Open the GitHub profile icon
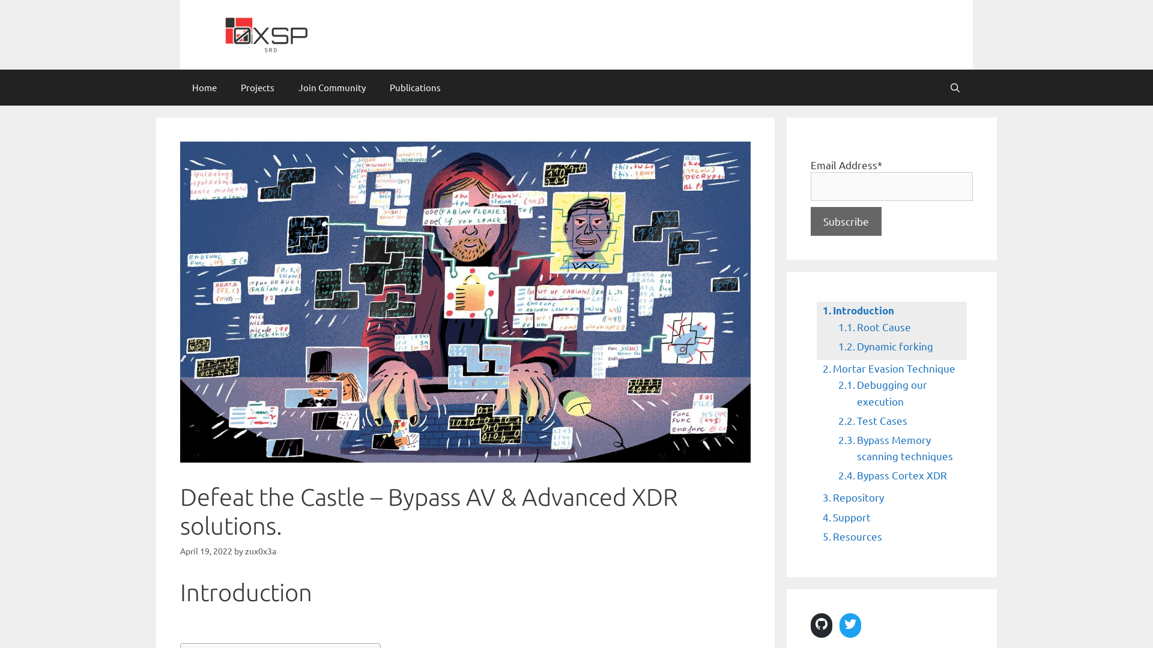 pyautogui.click(x=822, y=625)
